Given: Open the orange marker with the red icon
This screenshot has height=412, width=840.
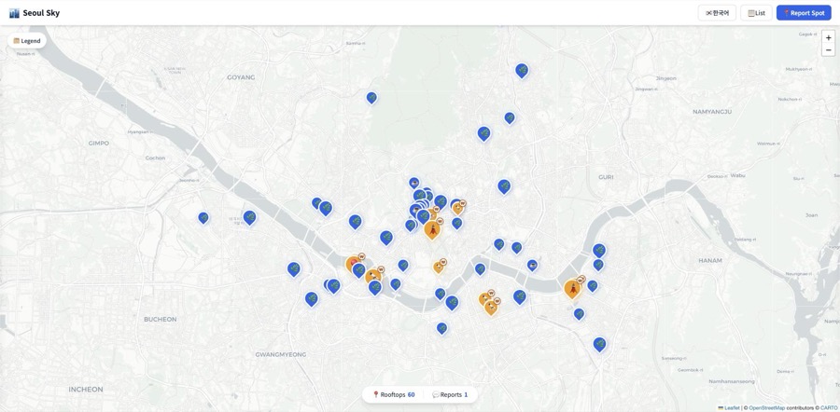Looking at the screenshot, I should [354, 264].
